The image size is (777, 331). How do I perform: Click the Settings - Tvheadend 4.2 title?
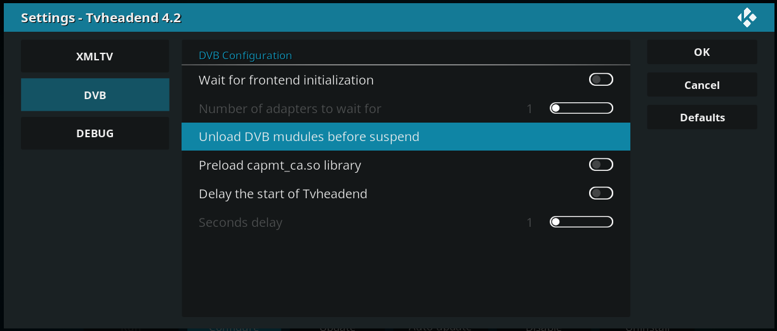click(x=101, y=18)
